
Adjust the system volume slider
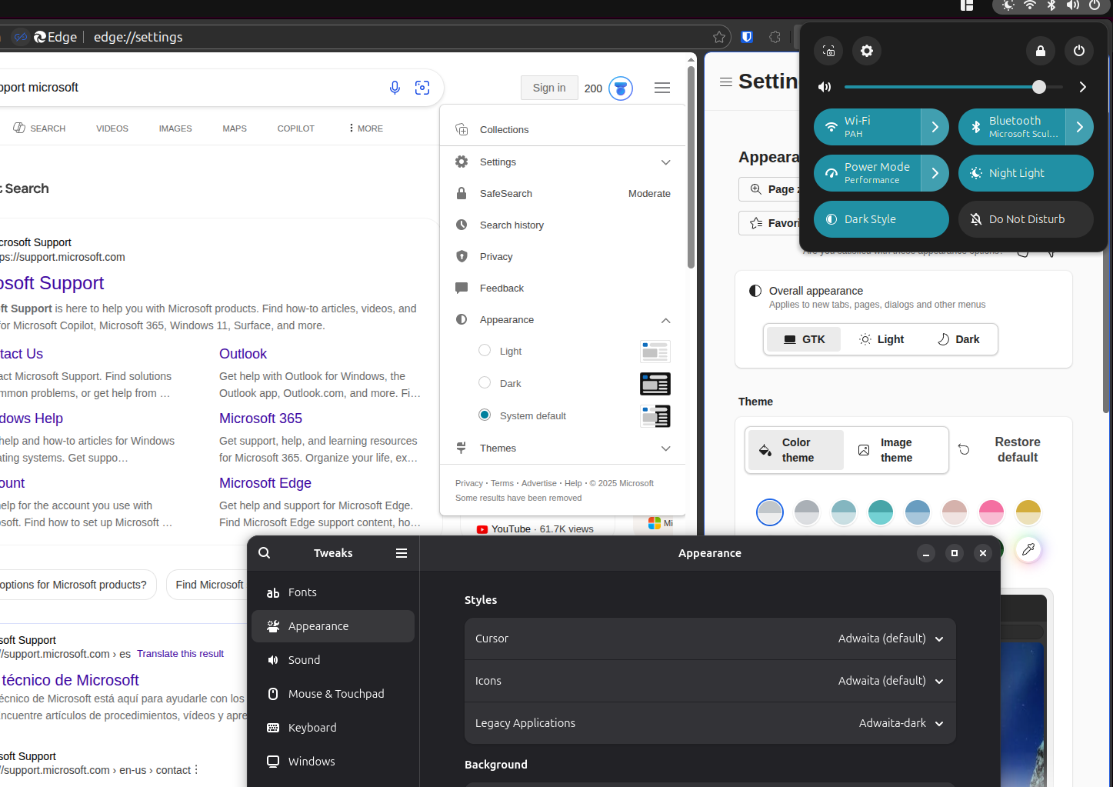954,87
